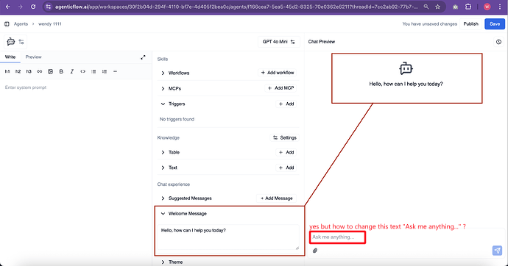Click the browser address bar URL
The image size is (508, 266).
236,7
